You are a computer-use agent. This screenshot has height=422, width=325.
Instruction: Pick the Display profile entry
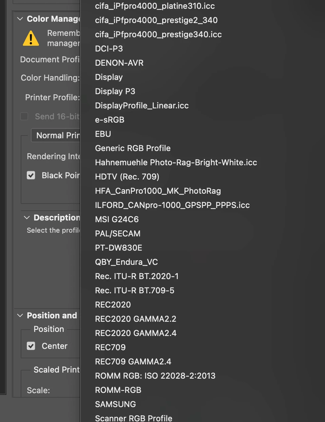pos(109,77)
